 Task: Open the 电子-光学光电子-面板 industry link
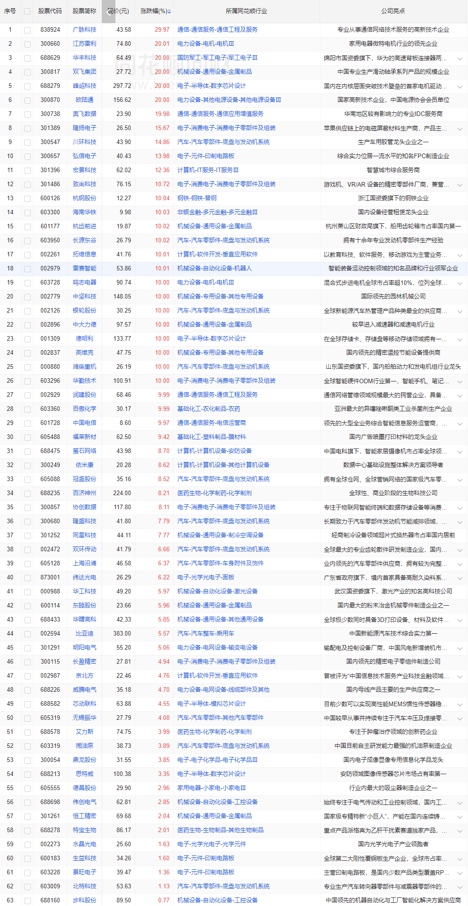[205, 577]
